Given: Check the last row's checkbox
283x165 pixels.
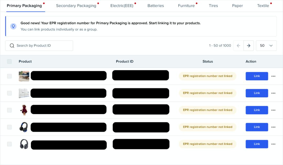Looking at the screenshot, I should [x=9, y=144].
